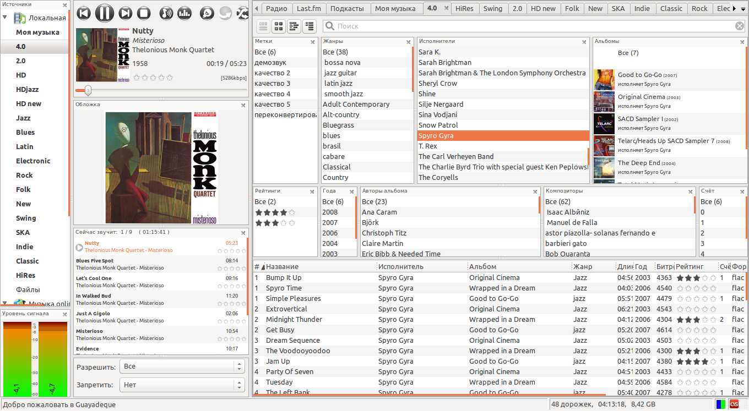Viewport: 749px width, 411px height.
Task: Clear the search field with X icon
Action: (x=740, y=26)
